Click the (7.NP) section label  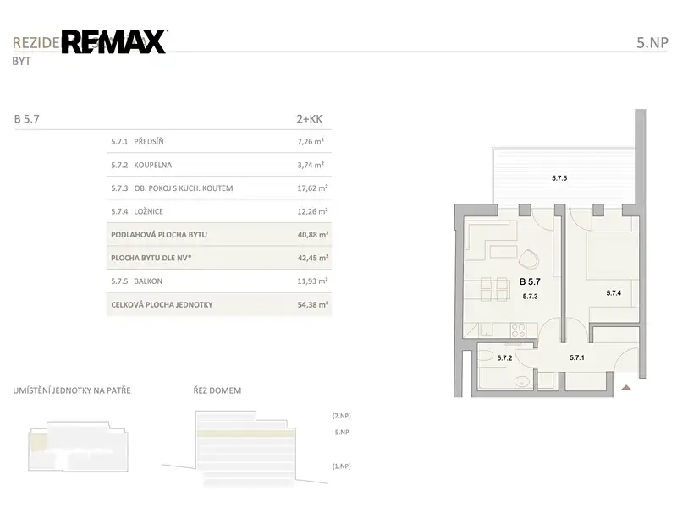coord(342,416)
